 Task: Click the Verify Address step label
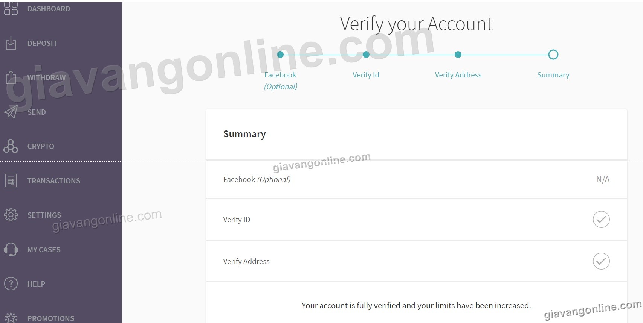(x=458, y=75)
